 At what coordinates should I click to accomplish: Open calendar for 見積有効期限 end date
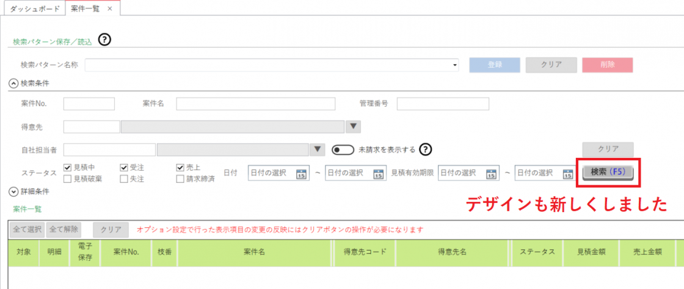567,174
